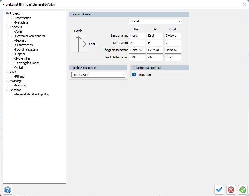Open Metadata under Projekt
This screenshot has width=249, height=196.
(22, 22)
